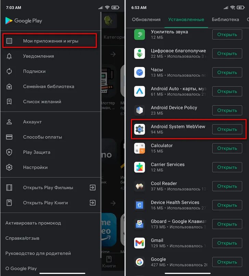Tap Android Auto app icon
249x276 pixels.
tap(140, 91)
